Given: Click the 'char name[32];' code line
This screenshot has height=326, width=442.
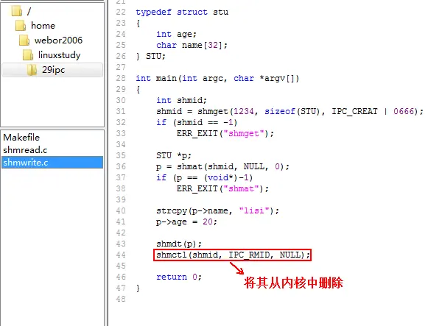Looking at the screenshot, I should click(x=192, y=45).
